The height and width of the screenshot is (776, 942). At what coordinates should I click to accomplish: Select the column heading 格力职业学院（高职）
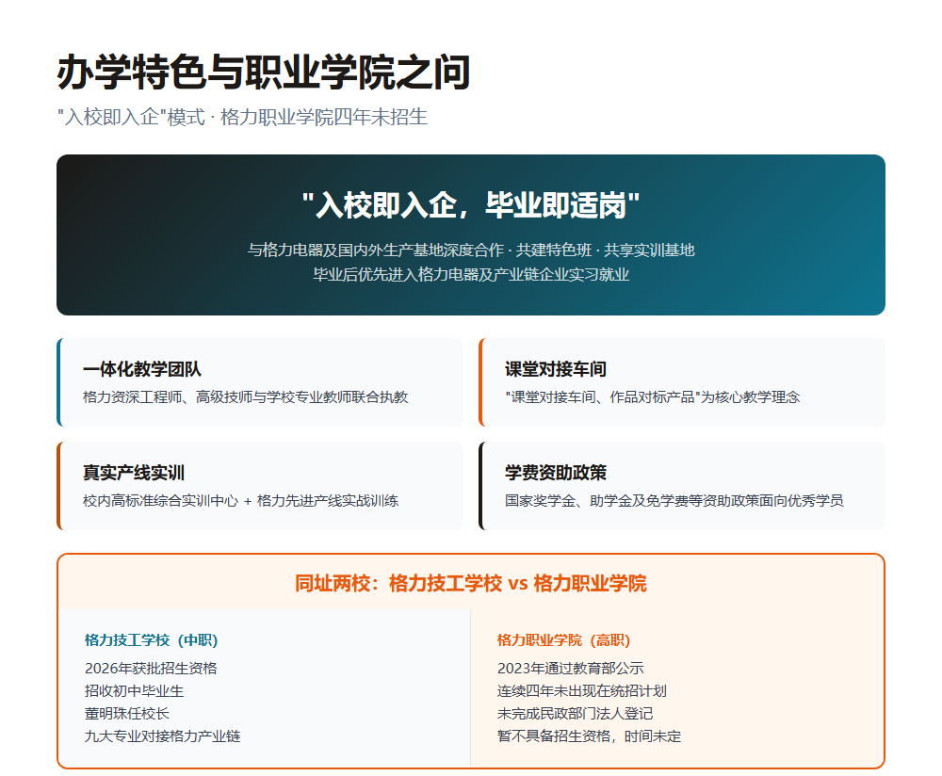[563, 640]
